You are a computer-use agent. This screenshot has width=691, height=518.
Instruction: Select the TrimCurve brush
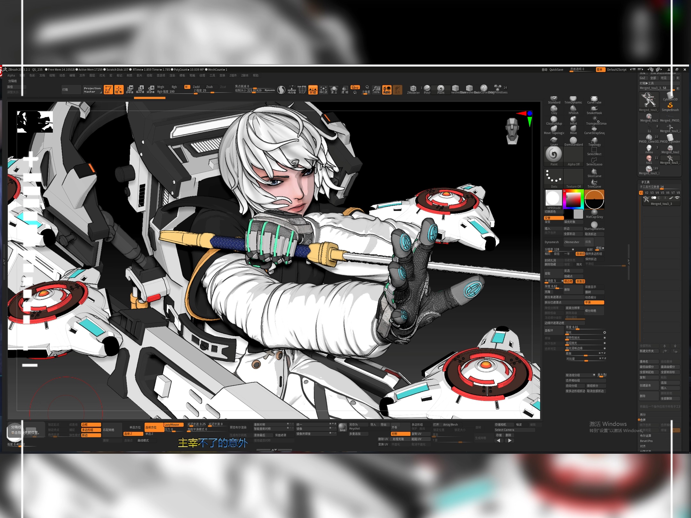point(594,184)
